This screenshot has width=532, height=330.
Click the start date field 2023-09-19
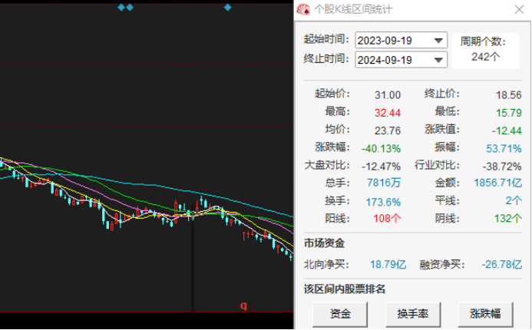401,41
